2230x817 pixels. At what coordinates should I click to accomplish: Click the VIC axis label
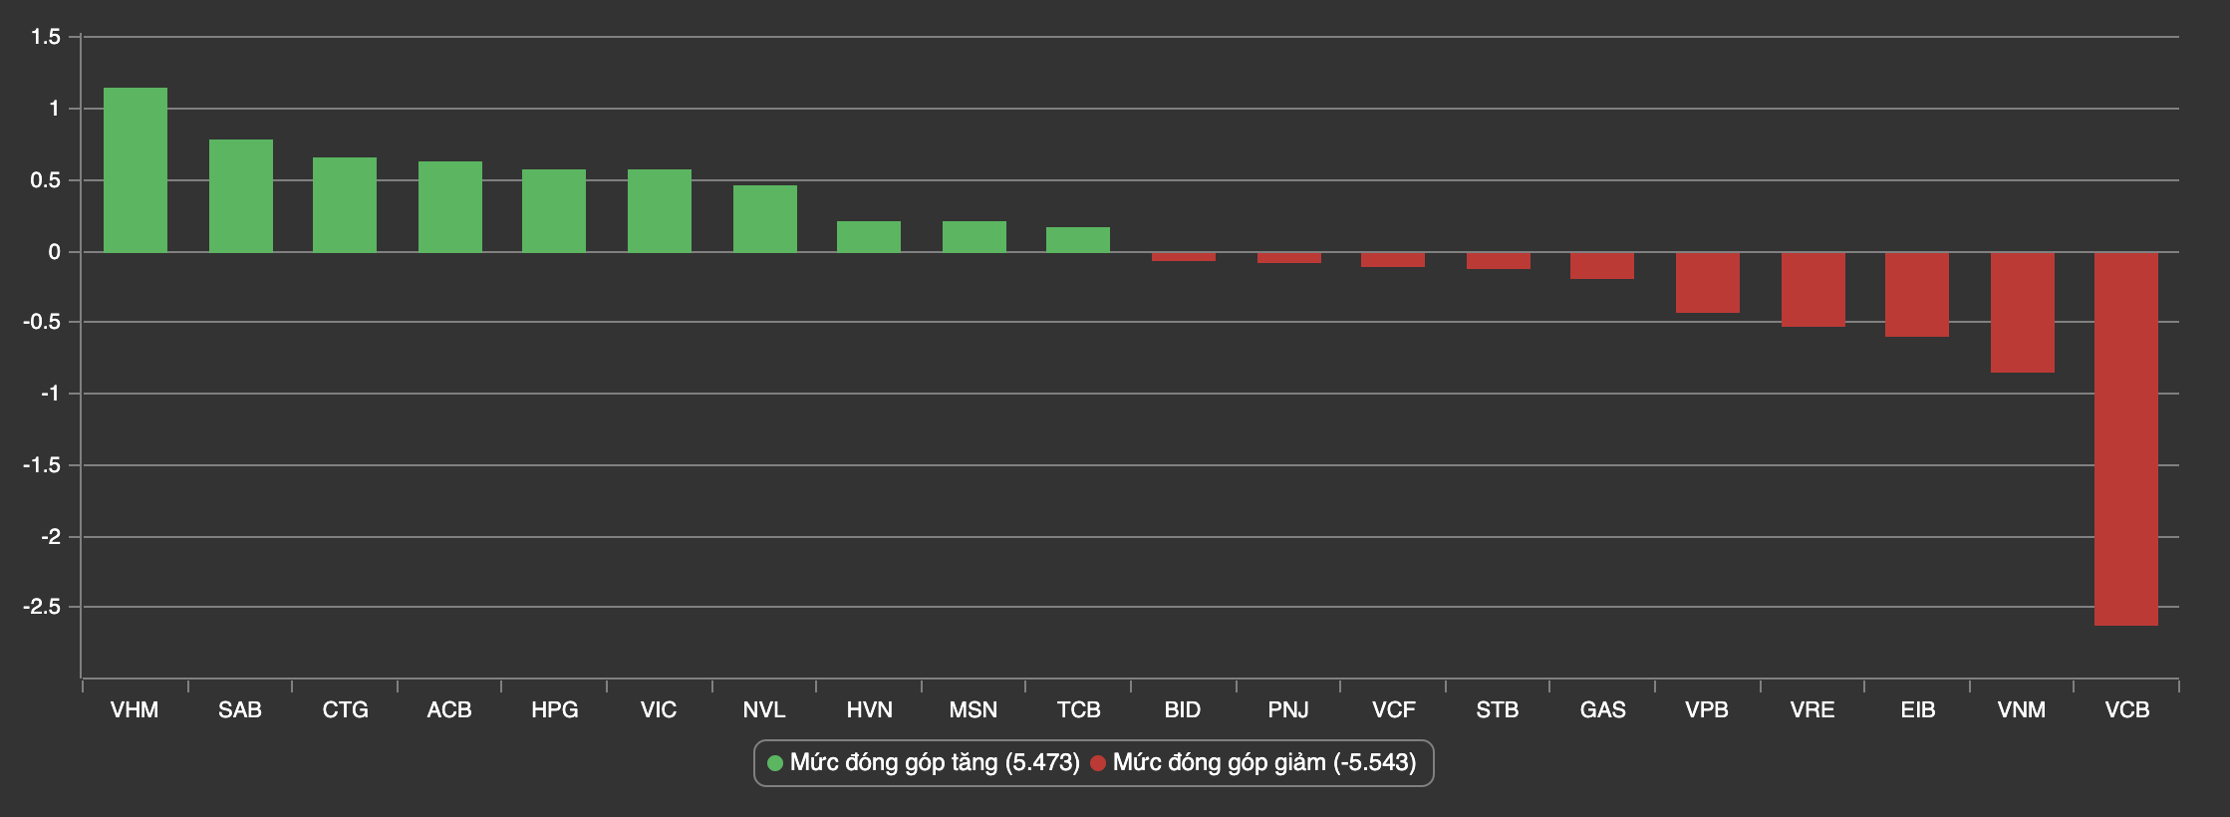tap(659, 710)
